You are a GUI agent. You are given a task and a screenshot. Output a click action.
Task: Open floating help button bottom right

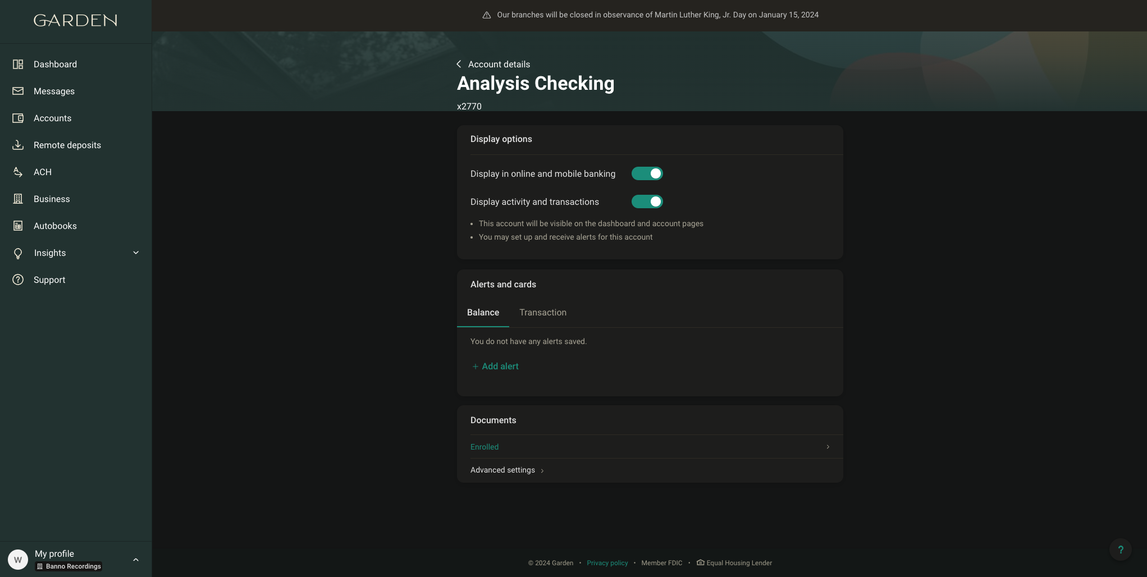tap(1120, 549)
